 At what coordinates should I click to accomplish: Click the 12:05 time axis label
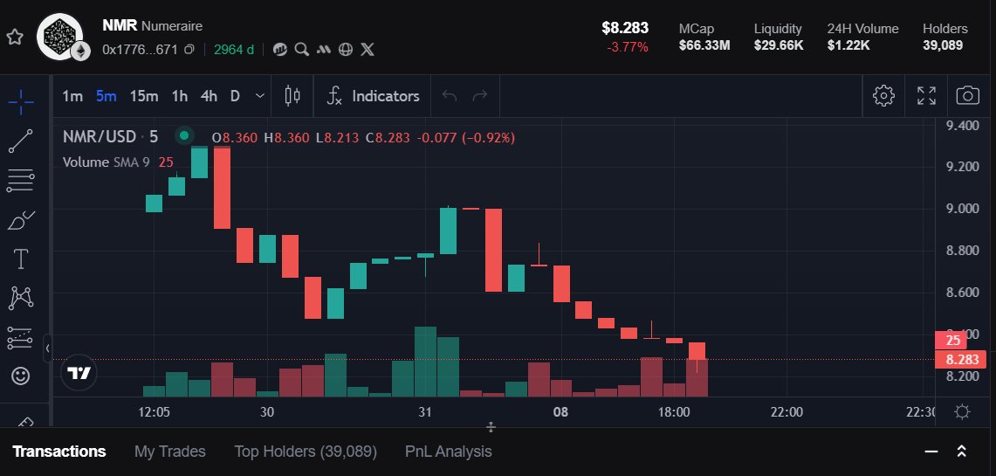tap(154, 412)
